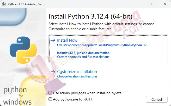This screenshot has width=171, height=106.
Task: Click the install path C:\Users\Someone\AppData text
Action: (102, 45)
